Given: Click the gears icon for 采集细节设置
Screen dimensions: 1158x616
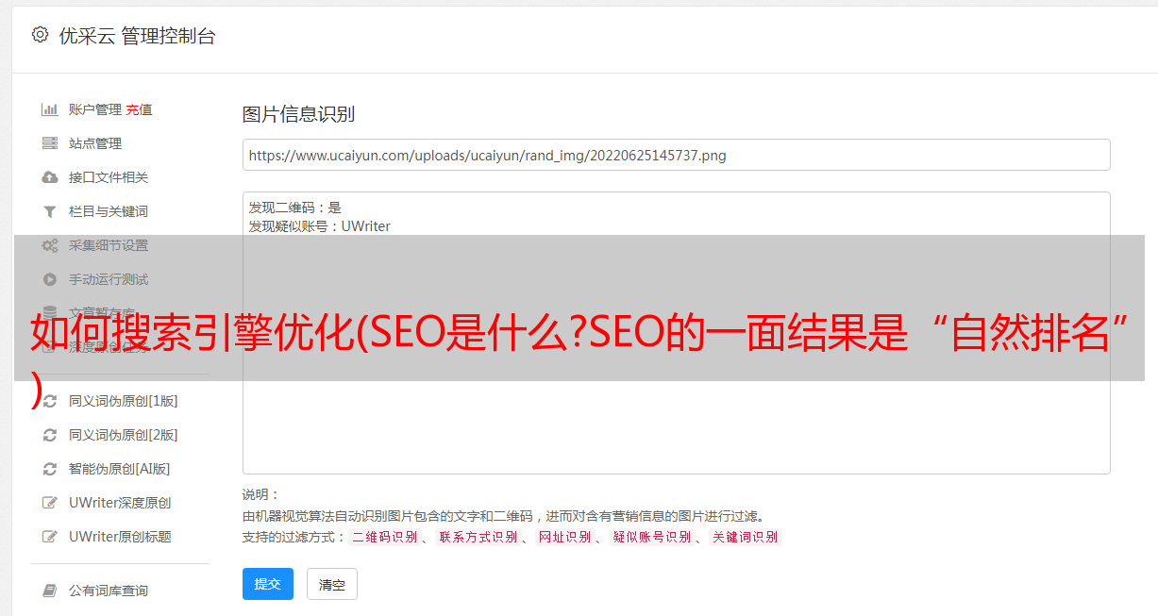Looking at the screenshot, I should coord(50,245).
